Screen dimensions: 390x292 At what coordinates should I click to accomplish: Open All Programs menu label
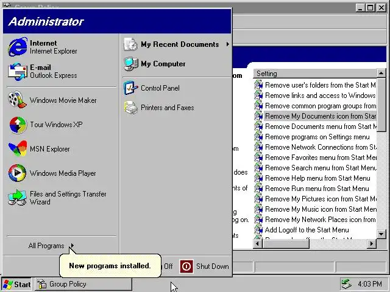(46, 246)
